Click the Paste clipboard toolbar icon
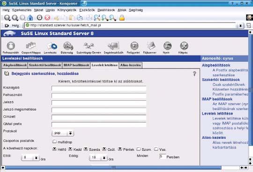 (72, 18)
